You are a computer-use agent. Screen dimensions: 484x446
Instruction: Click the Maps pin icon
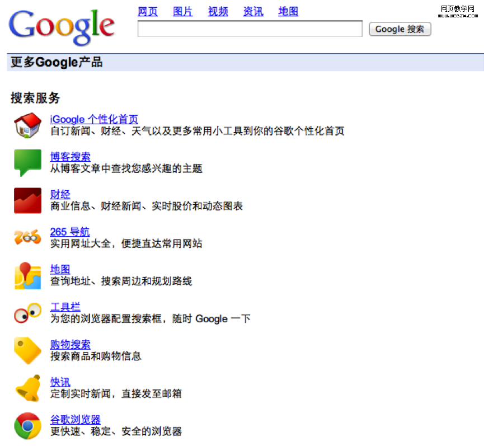[x=27, y=275]
